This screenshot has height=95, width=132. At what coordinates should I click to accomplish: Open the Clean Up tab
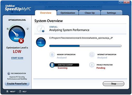coord(89,13)
